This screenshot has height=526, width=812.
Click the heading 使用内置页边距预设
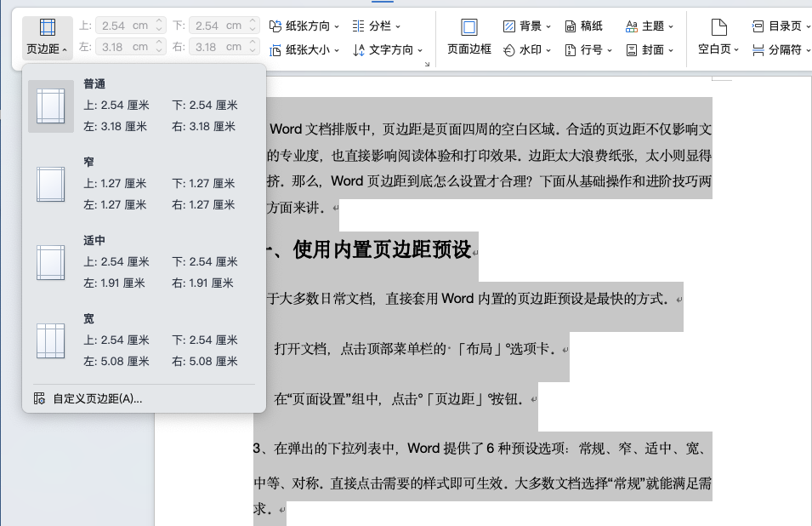tap(382, 249)
